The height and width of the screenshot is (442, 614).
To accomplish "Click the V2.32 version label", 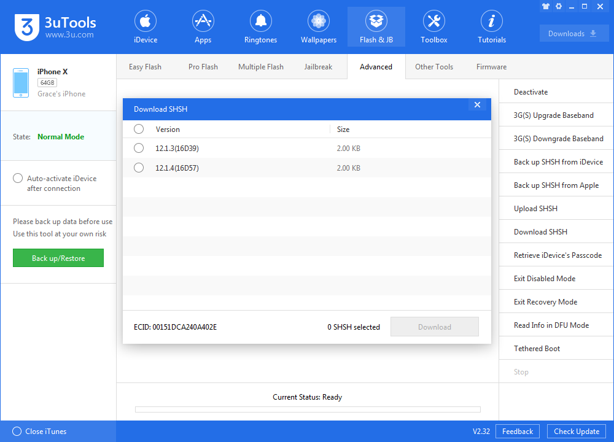I will 481,431.
